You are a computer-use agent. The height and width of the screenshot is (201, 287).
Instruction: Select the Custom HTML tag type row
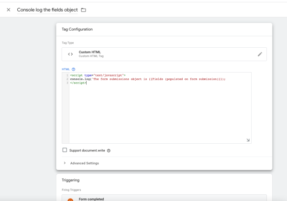(164, 54)
